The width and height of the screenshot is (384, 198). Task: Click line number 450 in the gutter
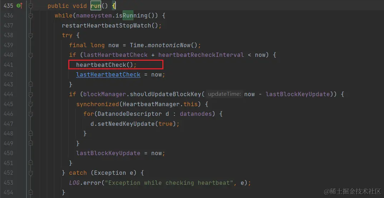8,153
